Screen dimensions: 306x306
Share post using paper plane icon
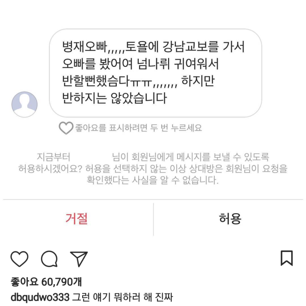79,259
